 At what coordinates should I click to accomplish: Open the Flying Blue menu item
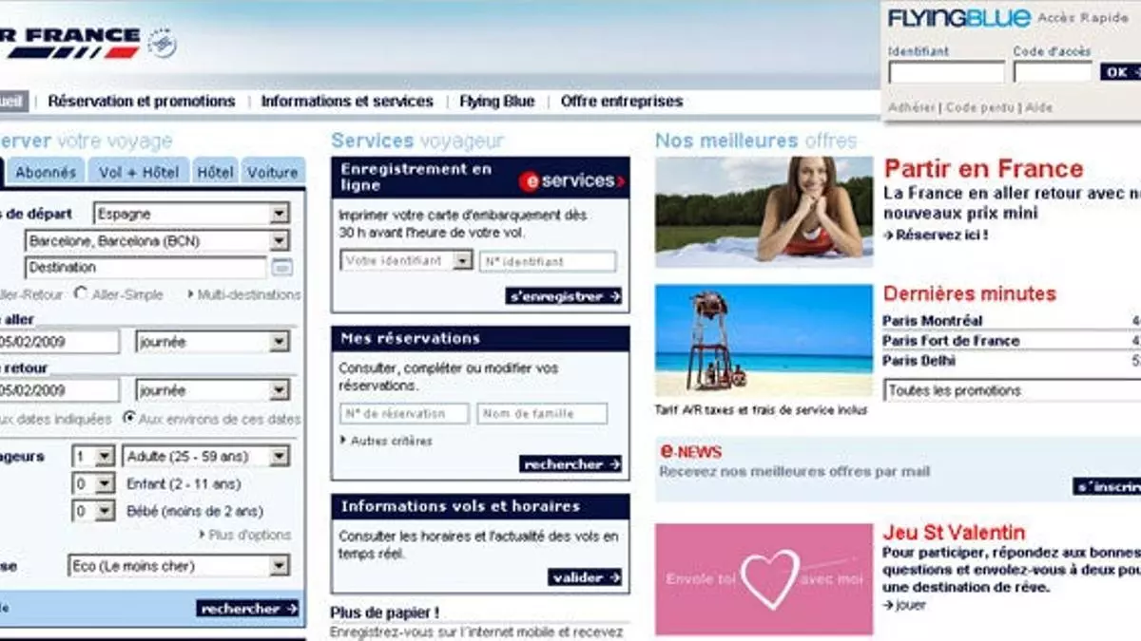point(496,101)
